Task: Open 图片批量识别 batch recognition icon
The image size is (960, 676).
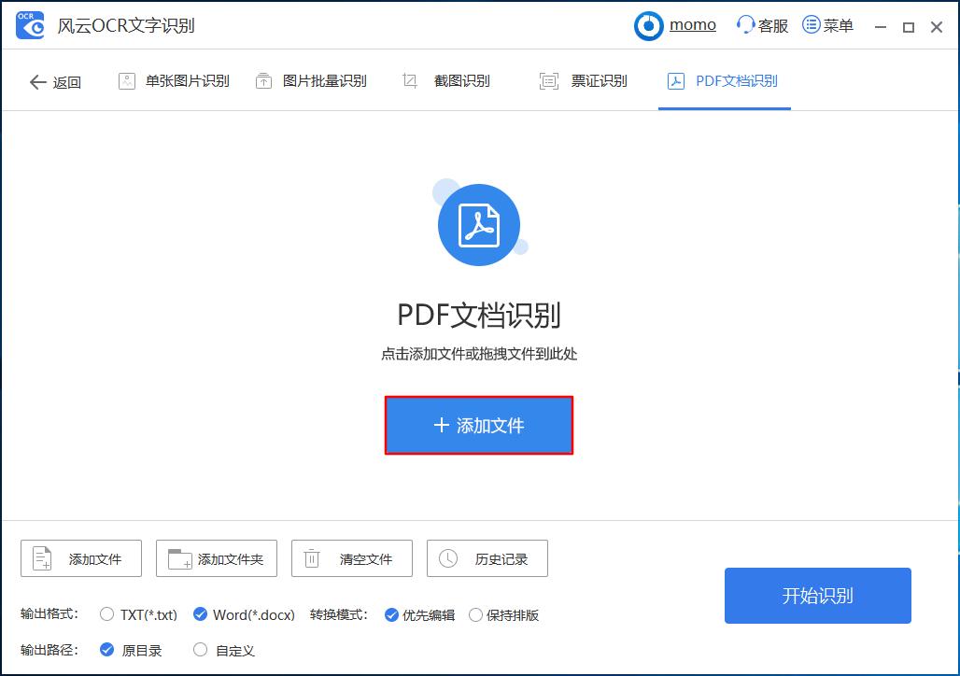Action: 264,80
